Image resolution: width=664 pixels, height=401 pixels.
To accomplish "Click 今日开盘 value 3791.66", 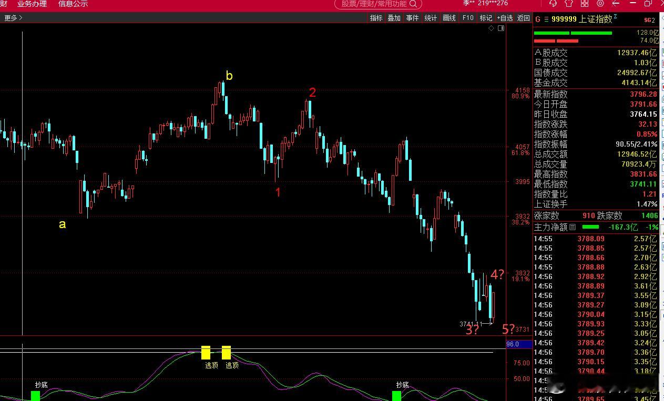I will point(643,104).
